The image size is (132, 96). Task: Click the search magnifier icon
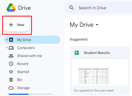[x=71, y=8]
